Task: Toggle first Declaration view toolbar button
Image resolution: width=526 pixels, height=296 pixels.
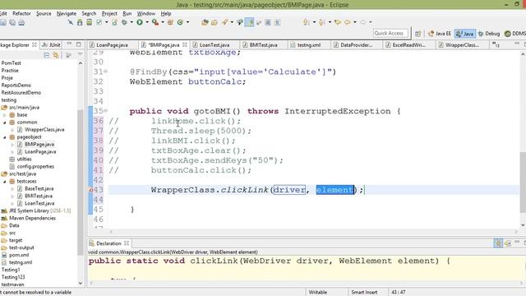Action: tap(498, 243)
